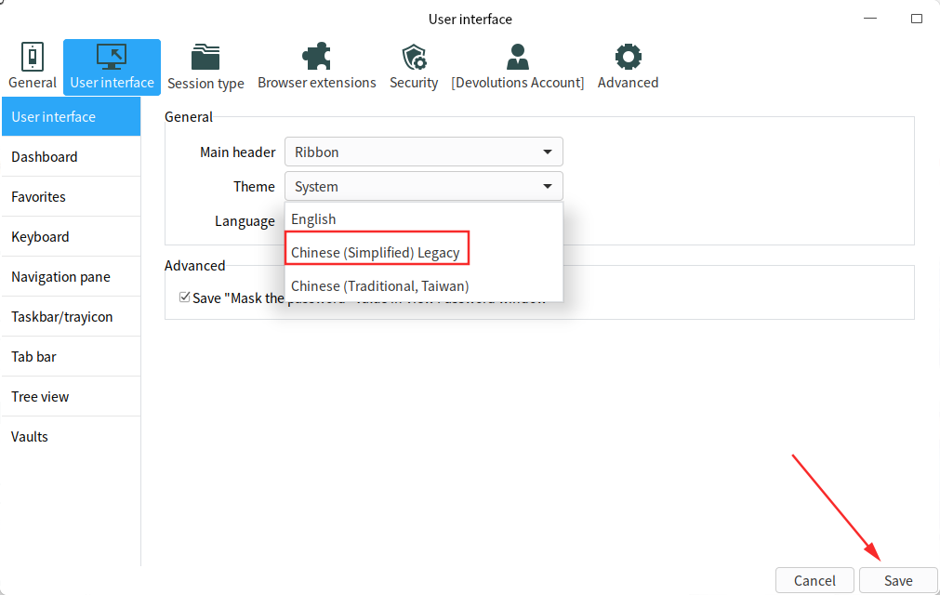Open the Advanced gear icon
This screenshot has width=940, height=595.
(629, 58)
